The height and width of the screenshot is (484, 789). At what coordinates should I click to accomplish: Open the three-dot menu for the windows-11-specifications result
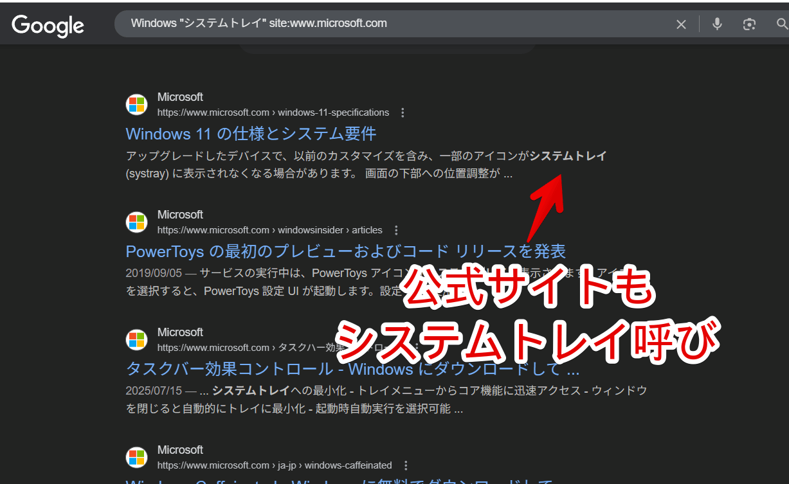403,112
